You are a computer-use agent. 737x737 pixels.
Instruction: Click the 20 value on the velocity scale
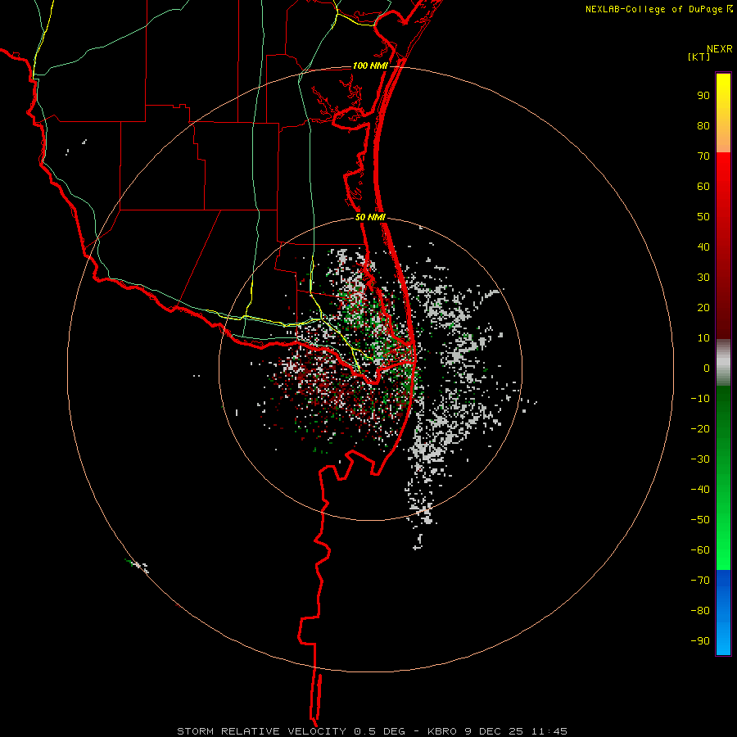[x=703, y=308]
